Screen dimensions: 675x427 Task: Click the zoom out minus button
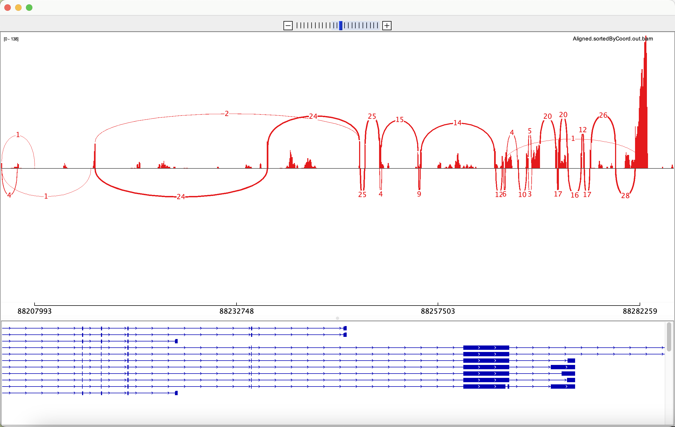pyautogui.click(x=288, y=25)
